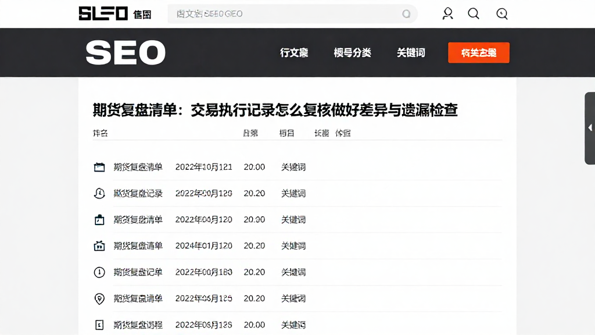
Task: Click the 20.00 value in the 2022年10月 row
Action: [x=255, y=167]
